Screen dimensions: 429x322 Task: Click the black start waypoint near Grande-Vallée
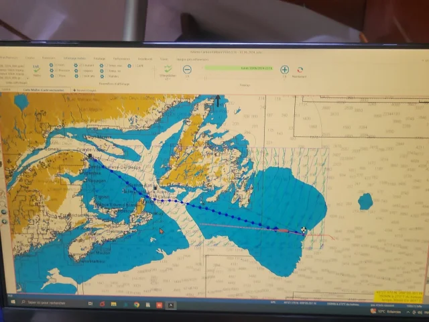click(x=90, y=156)
